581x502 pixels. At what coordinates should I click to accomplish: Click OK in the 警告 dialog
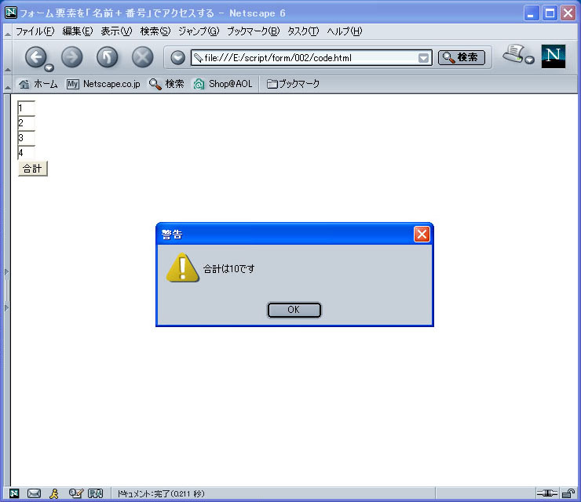point(294,310)
